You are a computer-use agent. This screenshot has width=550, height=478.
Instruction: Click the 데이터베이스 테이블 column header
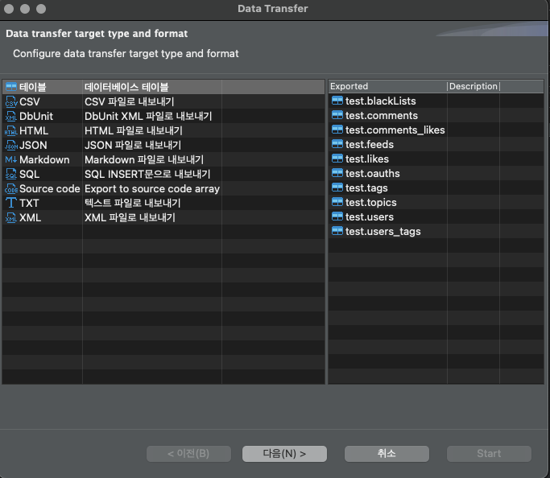coord(126,87)
